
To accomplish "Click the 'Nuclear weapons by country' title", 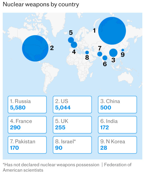I will tap(41, 5).
